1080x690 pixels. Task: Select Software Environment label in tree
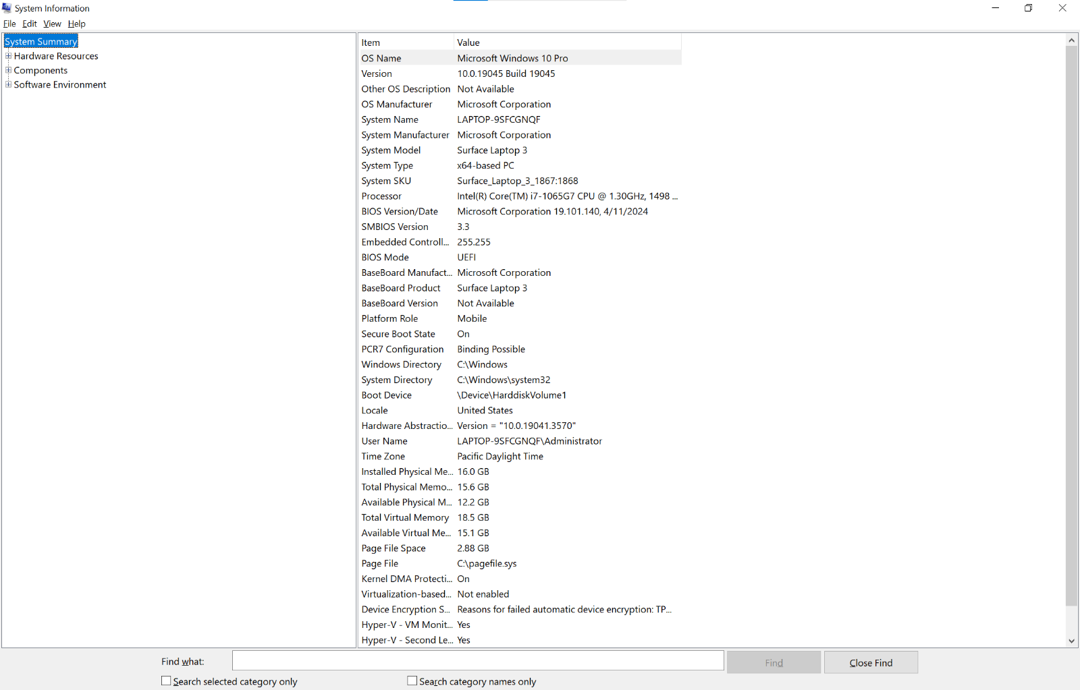60,84
